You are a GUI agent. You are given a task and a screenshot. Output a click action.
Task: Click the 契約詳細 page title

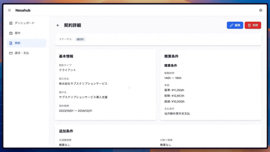[x=72, y=25]
